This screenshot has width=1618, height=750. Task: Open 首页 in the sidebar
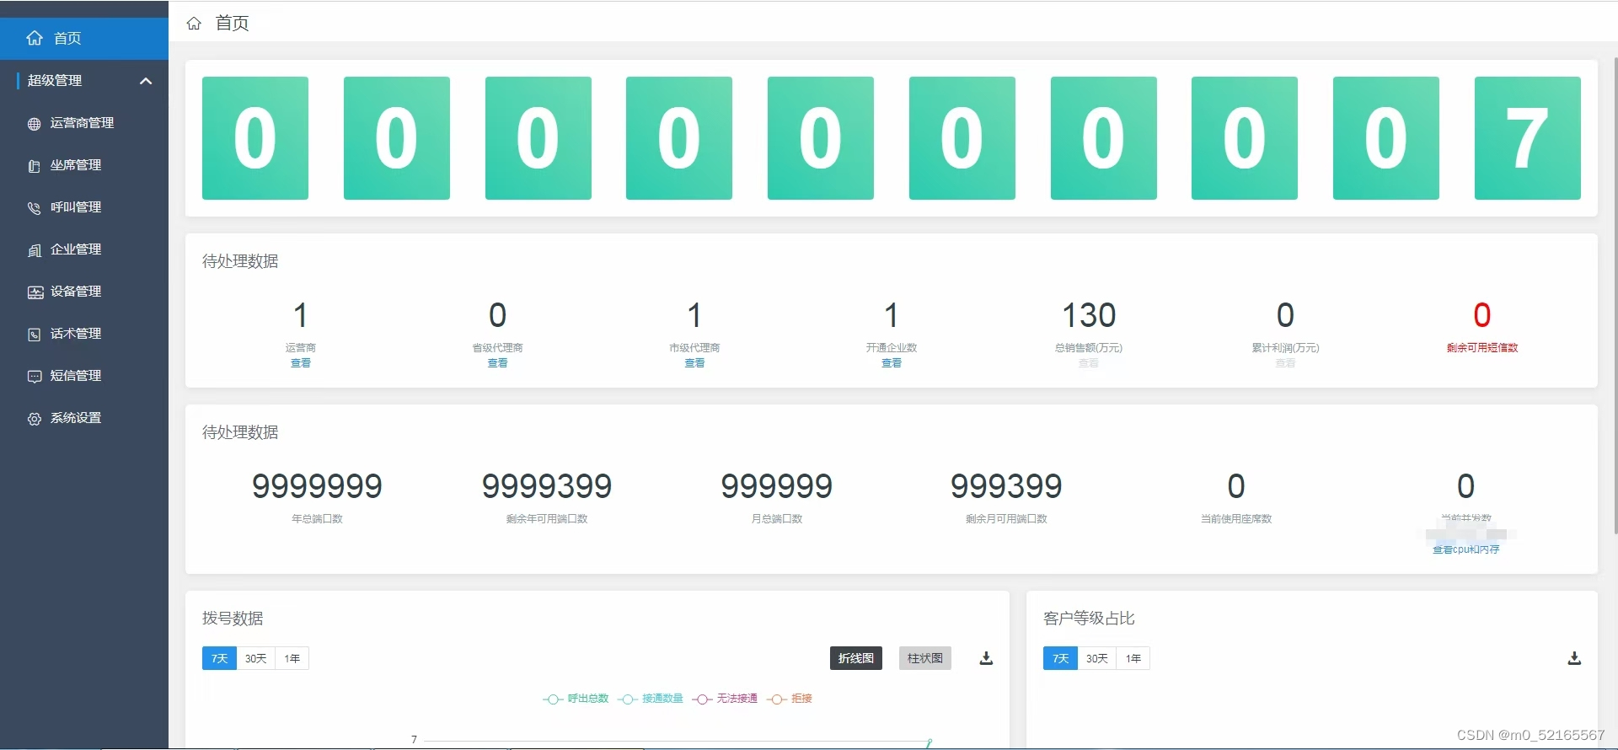tap(84, 38)
